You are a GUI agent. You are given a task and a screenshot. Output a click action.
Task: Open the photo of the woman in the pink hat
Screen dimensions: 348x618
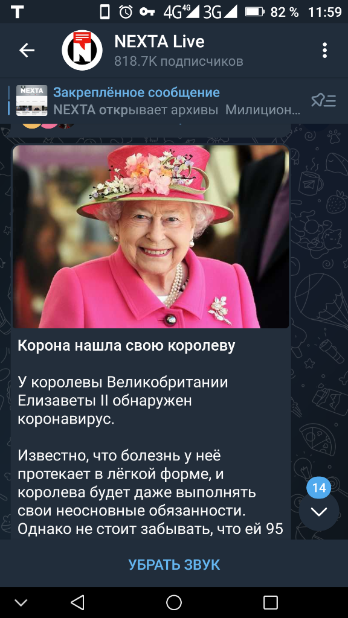click(150, 237)
